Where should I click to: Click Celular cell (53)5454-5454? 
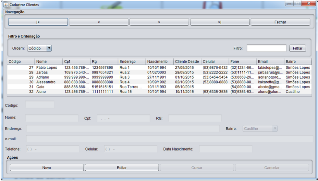click(x=215, y=77)
